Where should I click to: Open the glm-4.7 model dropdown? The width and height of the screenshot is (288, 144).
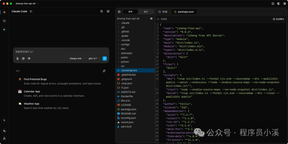click(94, 59)
